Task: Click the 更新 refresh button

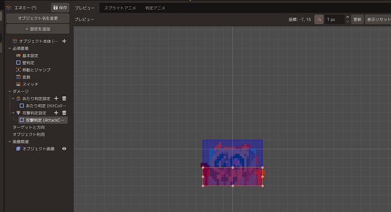Action: point(358,19)
